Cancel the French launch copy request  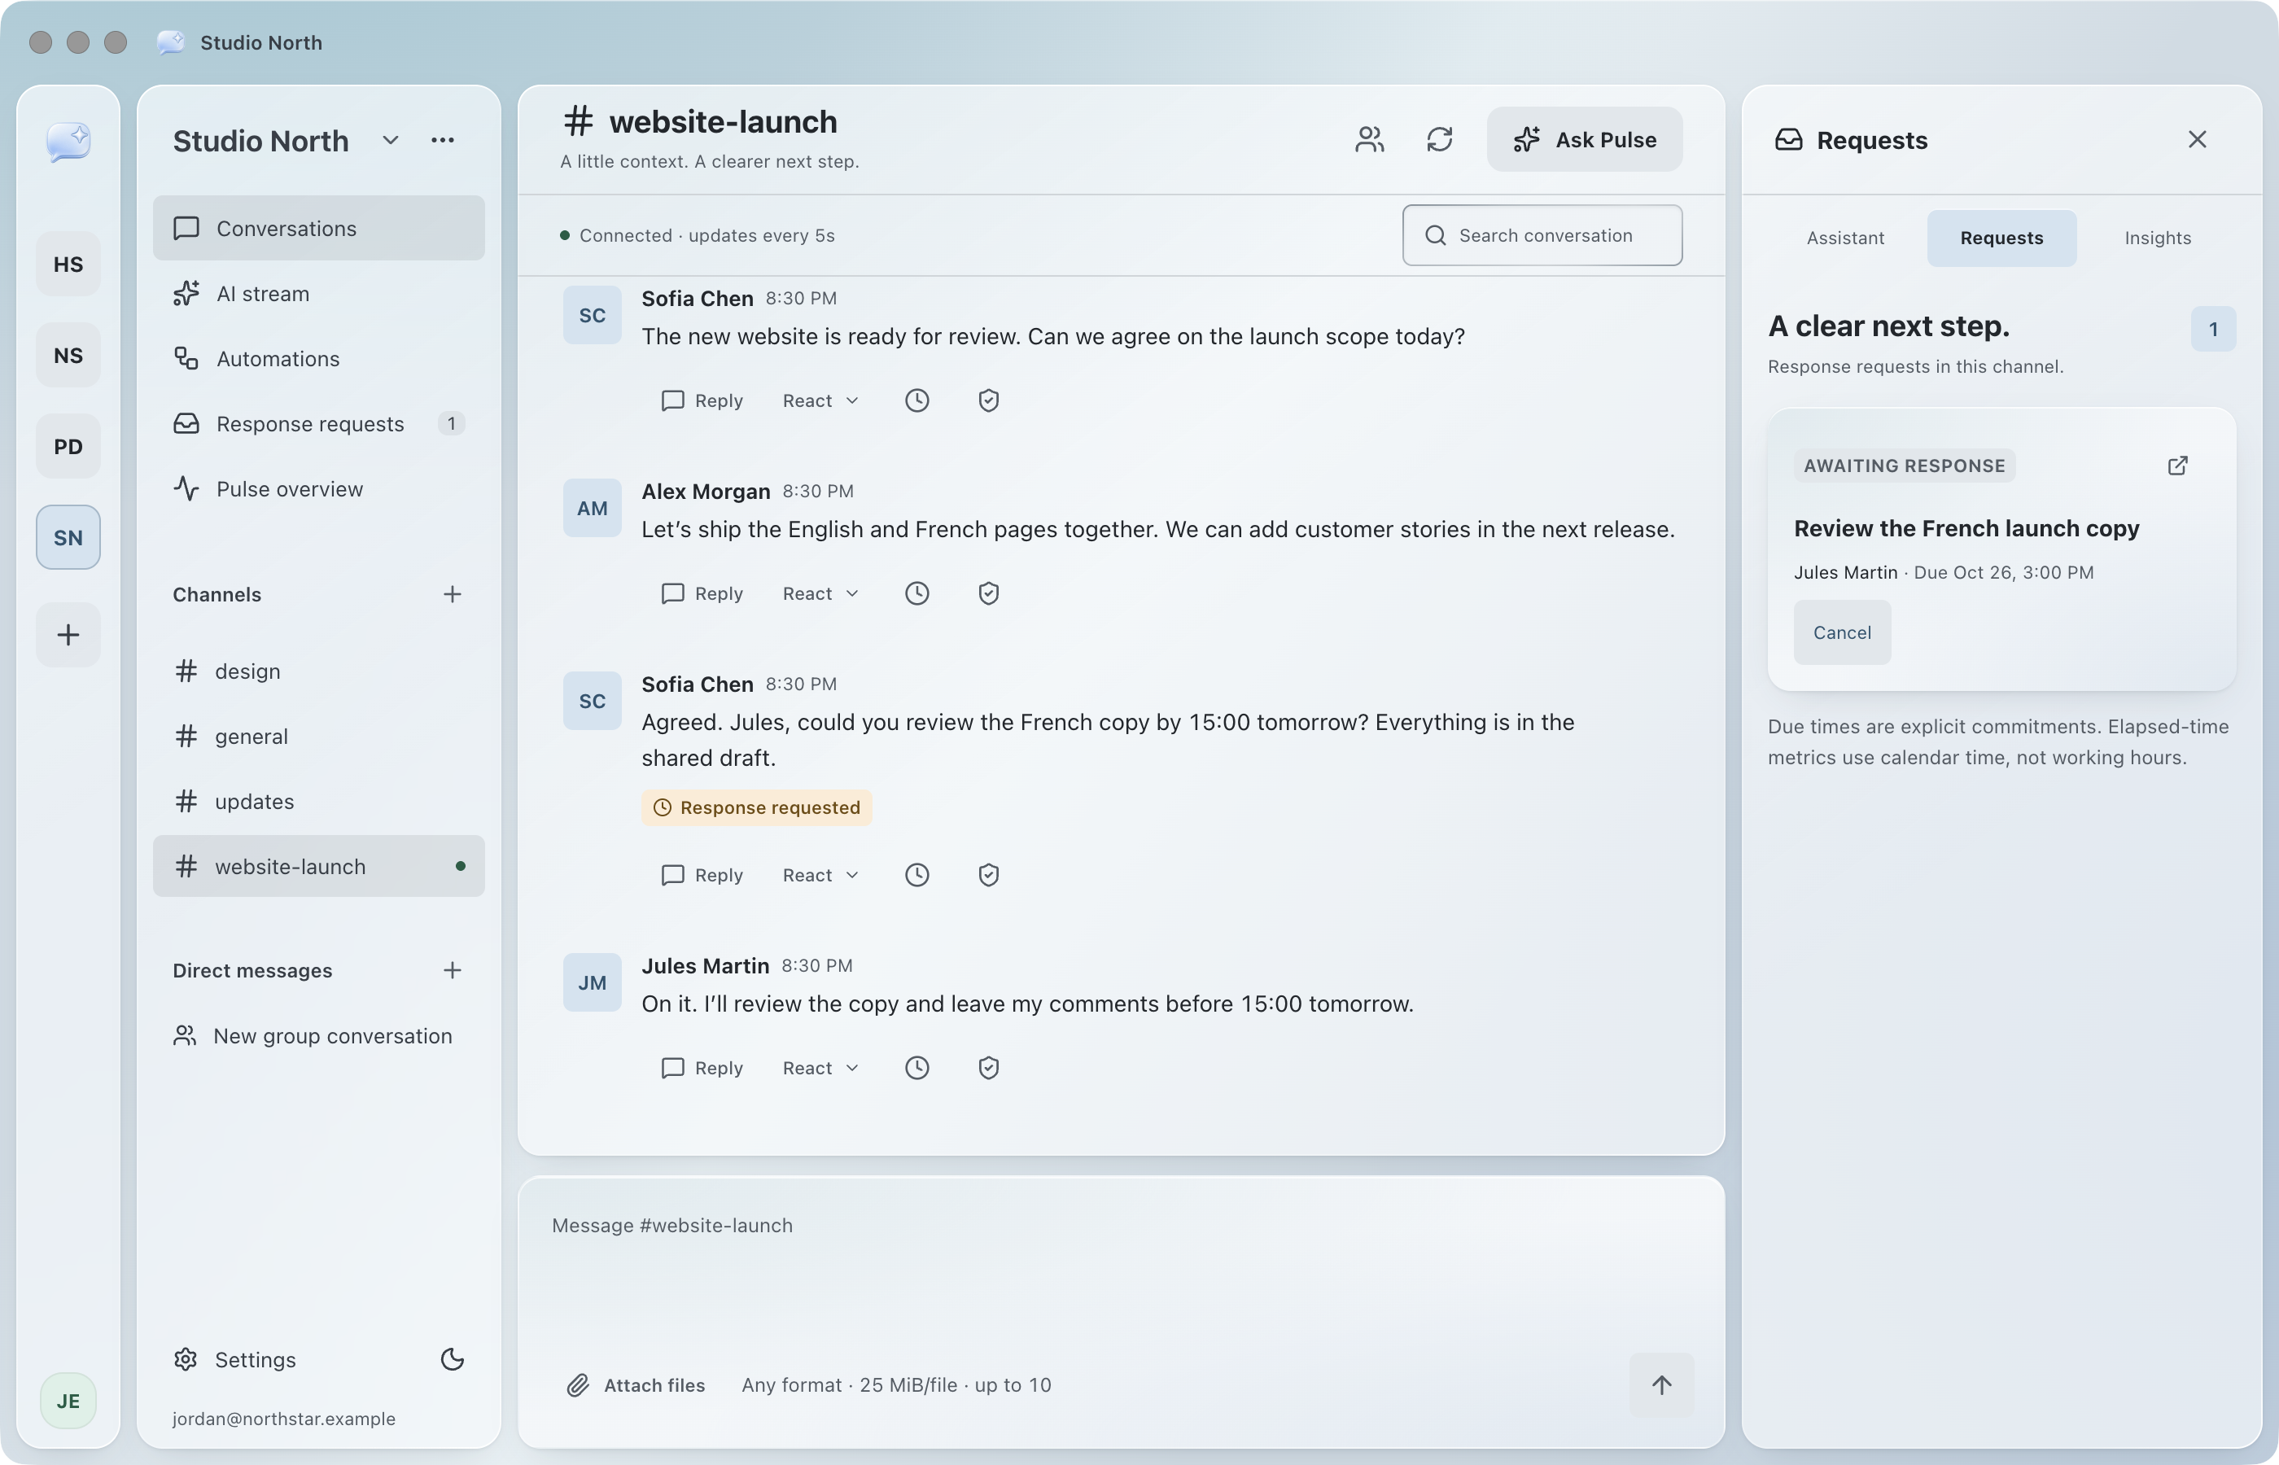point(1841,632)
